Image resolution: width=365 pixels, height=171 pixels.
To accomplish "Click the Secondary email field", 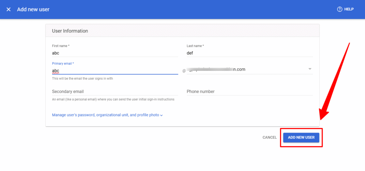I will tap(115, 92).
